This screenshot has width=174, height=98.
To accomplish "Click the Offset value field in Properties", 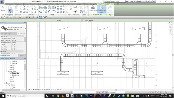I will click(17, 45).
